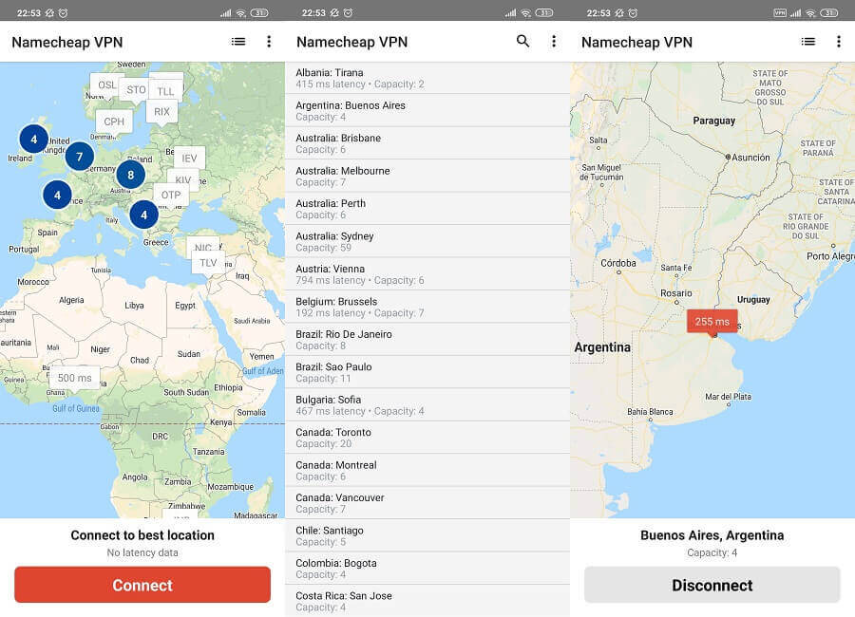Tap the 500 ms marker in West Africa
Image resolution: width=855 pixels, height=617 pixels.
click(75, 378)
